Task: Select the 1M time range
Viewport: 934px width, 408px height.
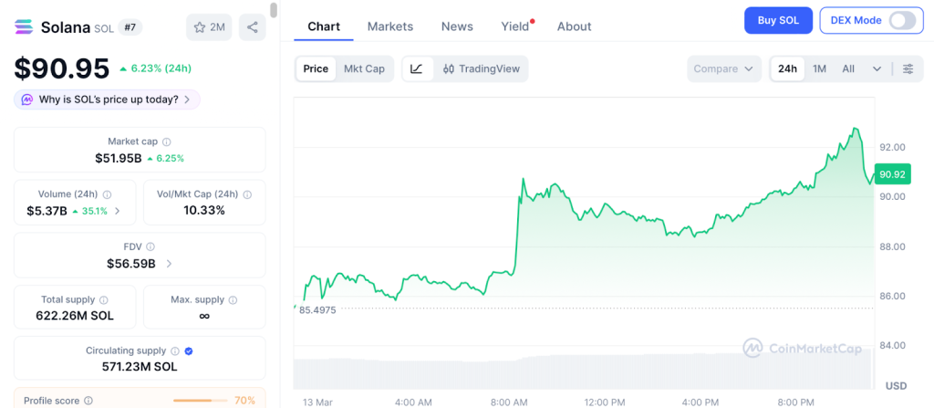Action: click(x=819, y=68)
